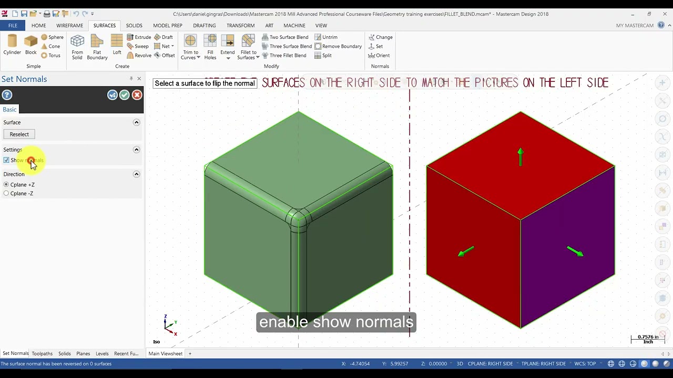Select the Split surface tool
Viewport: 673px width, 378px height.
pos(323,55)
